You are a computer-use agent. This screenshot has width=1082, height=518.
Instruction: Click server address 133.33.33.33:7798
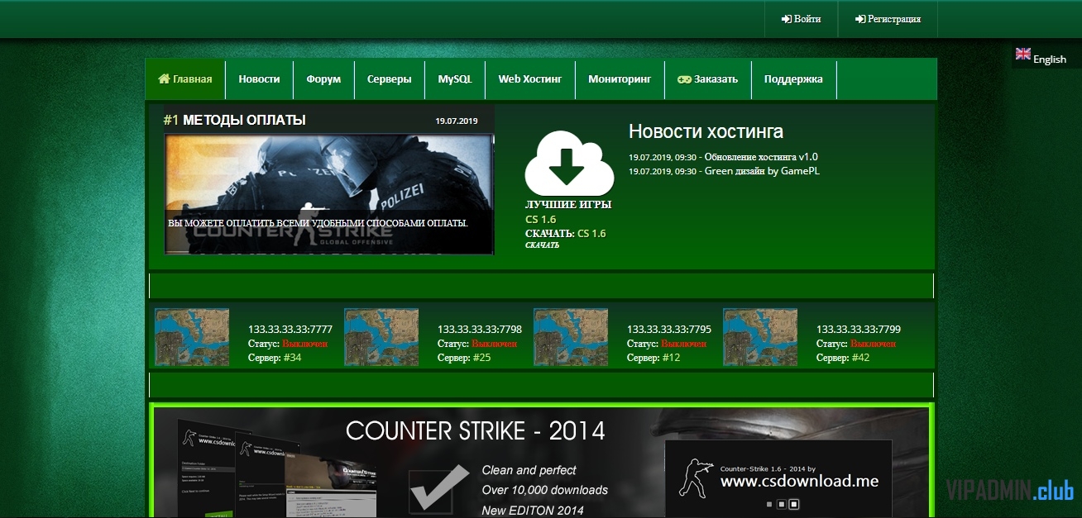tap(480, 329)
